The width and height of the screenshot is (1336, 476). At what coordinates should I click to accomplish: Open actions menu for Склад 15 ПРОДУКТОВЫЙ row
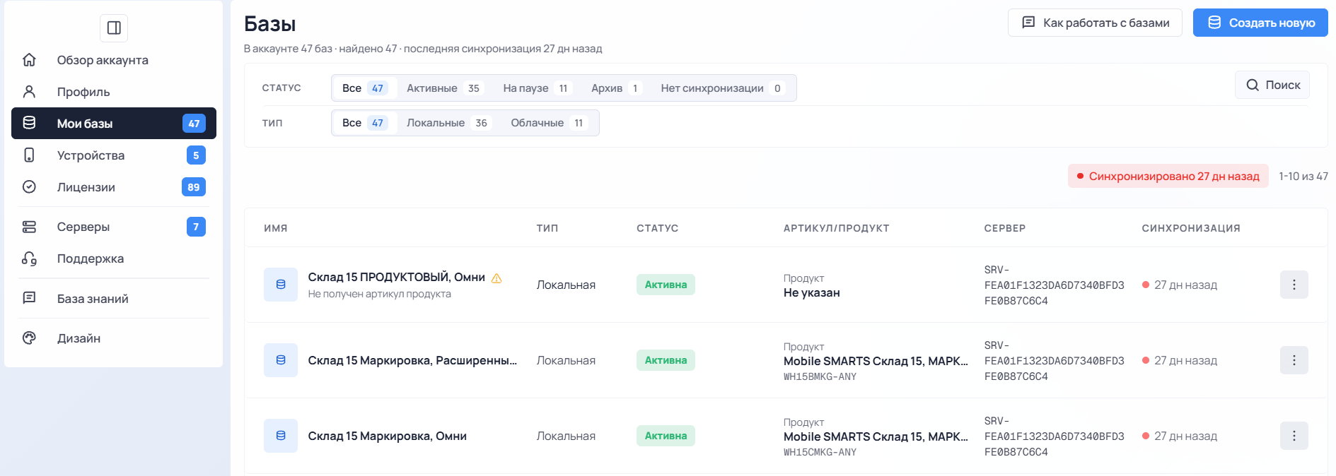click(x=1294, y=285)
